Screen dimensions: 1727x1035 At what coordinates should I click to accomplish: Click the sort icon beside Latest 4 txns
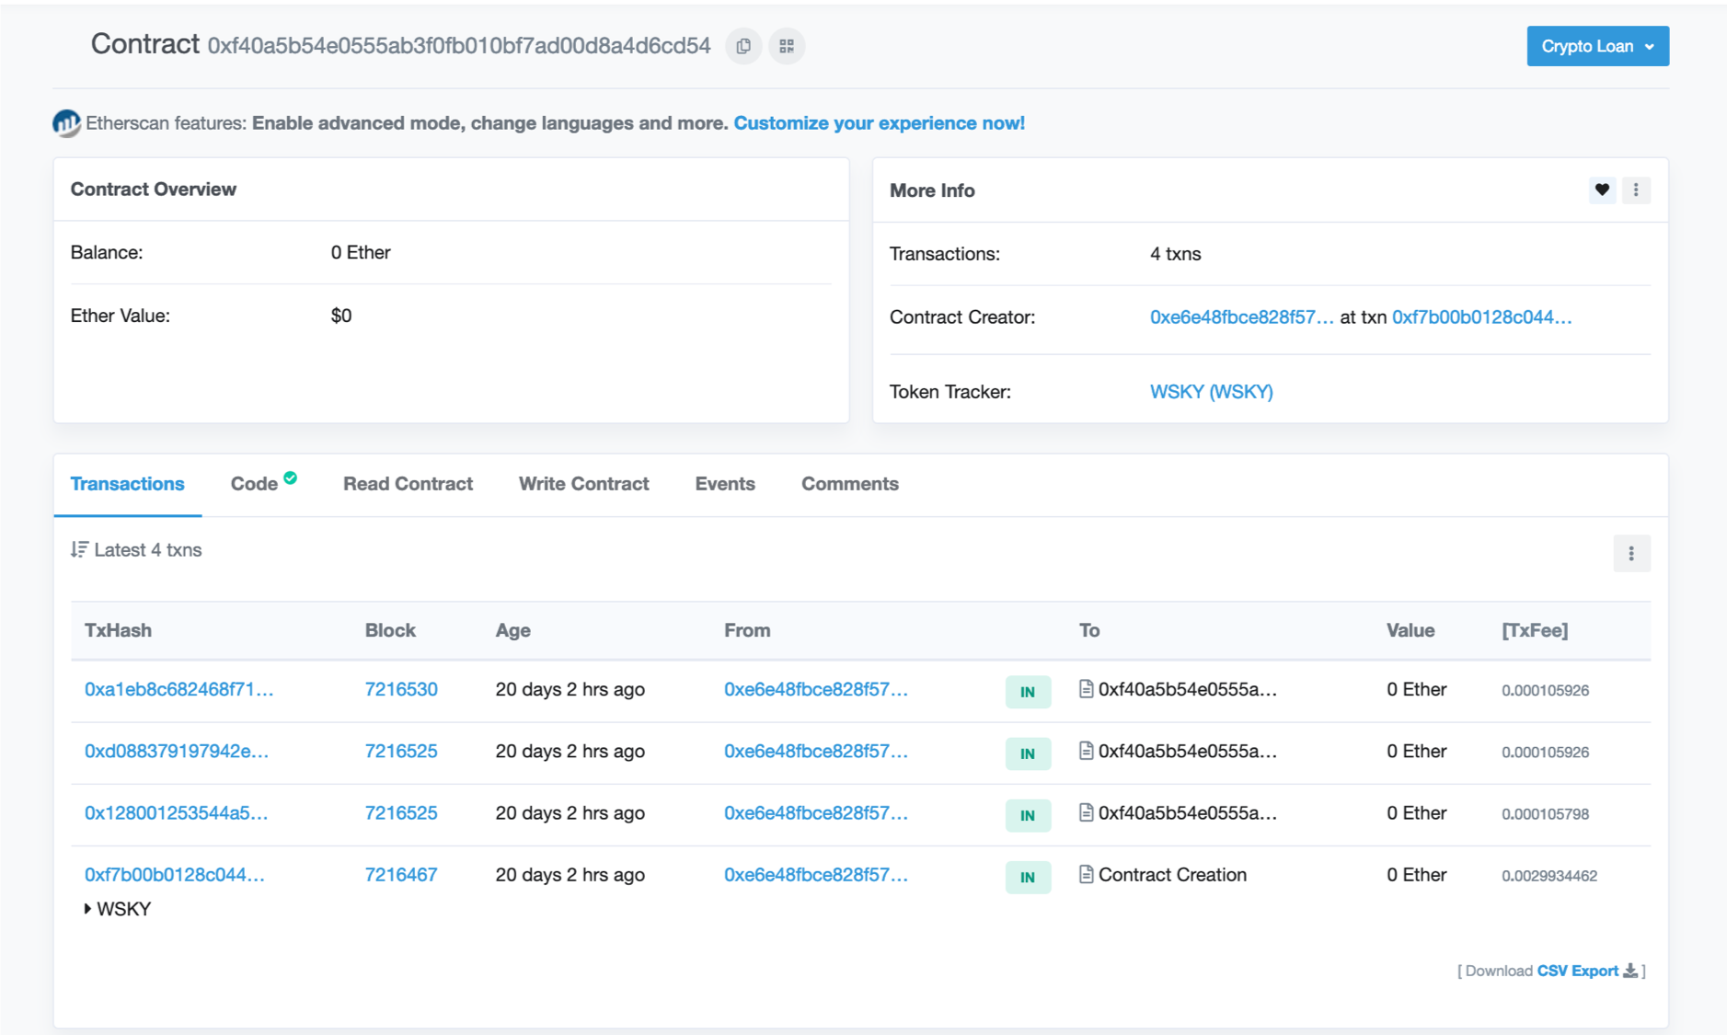click(79, 550)
